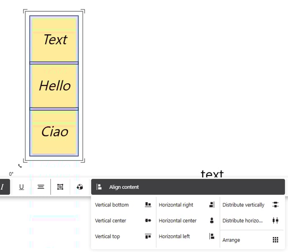Toggle underline formatting
The width and height of the screenshot is (288, 252).
(x=21, y=187)
